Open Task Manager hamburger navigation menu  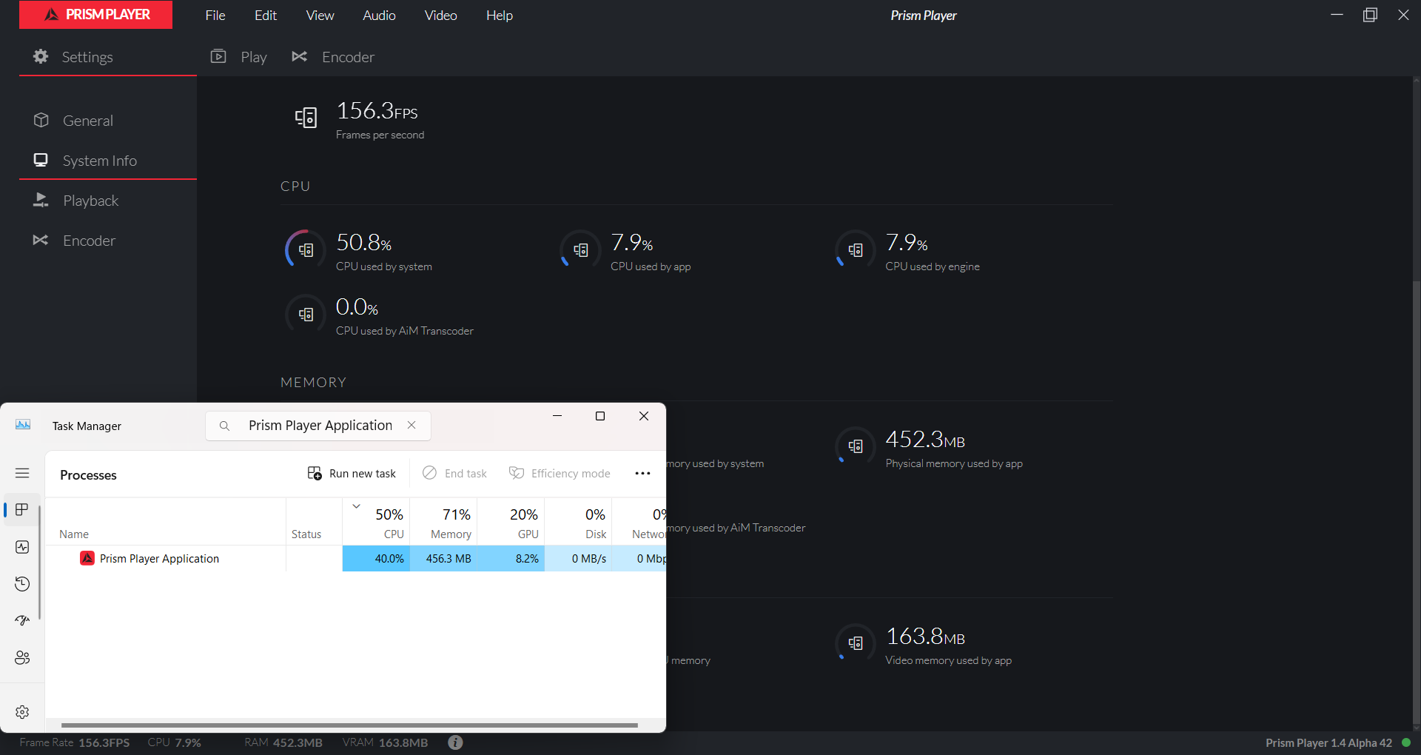[22, 473]
